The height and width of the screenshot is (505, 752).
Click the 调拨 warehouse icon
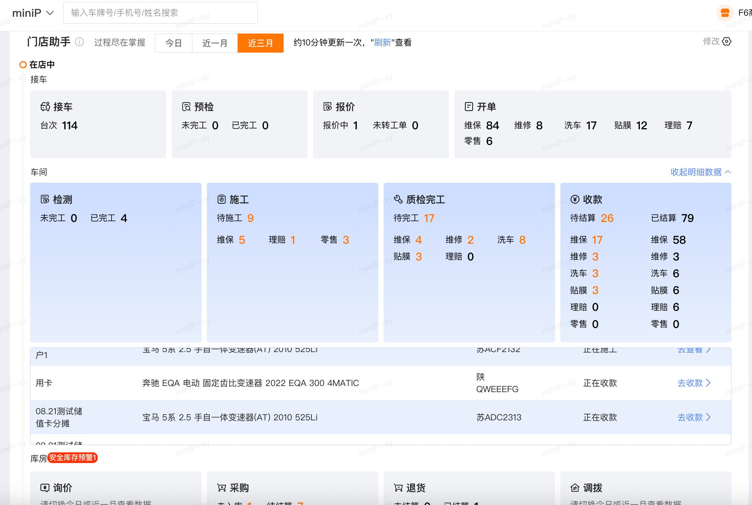pyautogui.click(x=575, y=488)
